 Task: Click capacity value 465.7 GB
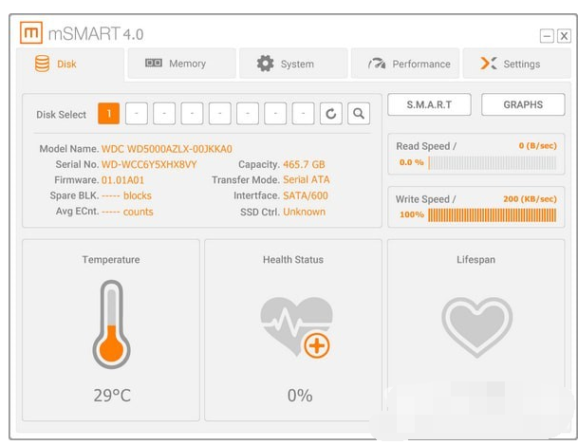click(304, 164)
